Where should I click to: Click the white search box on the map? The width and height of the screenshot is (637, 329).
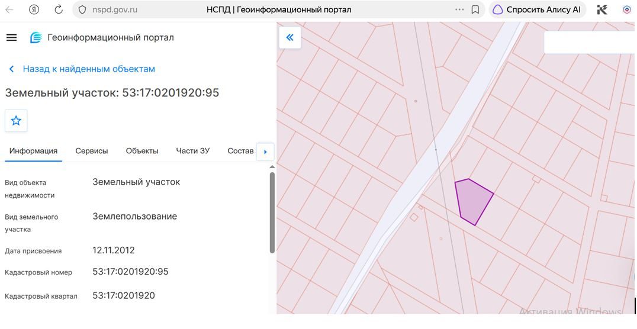pos(590,42)
